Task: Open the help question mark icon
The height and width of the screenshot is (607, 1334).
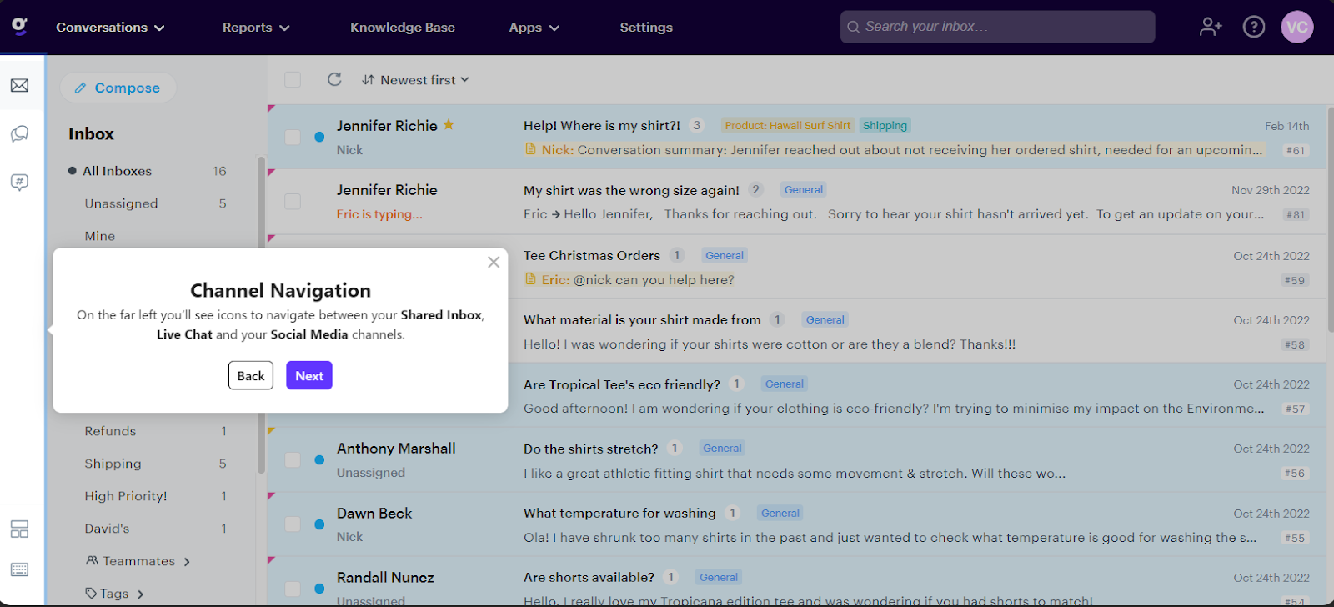Action: click(1253, 27)
